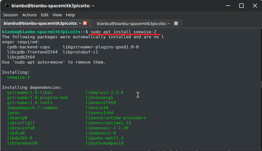Viewport: 262px width, 151px height.
Task: Click the dependency 'gstreamer1.0-libav'
Action: coord(30,93)
